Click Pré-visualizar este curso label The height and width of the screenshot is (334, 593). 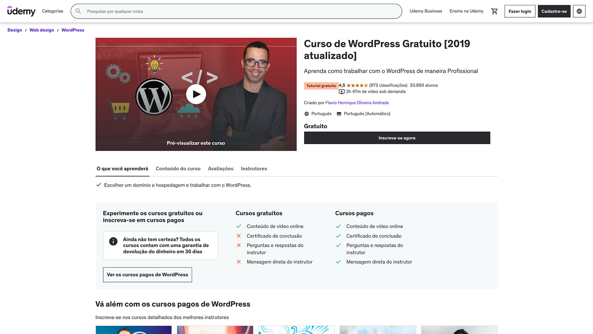(x=196, y=143)
